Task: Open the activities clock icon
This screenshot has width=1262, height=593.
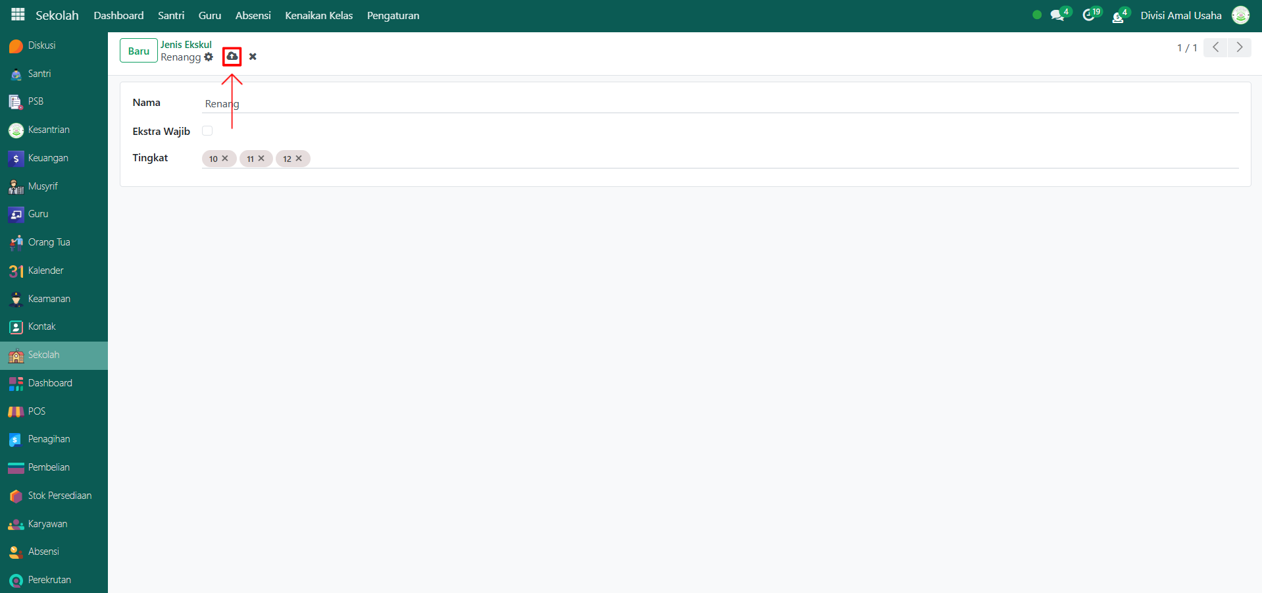Action: pyautogui.click(x=1088, y=15)
